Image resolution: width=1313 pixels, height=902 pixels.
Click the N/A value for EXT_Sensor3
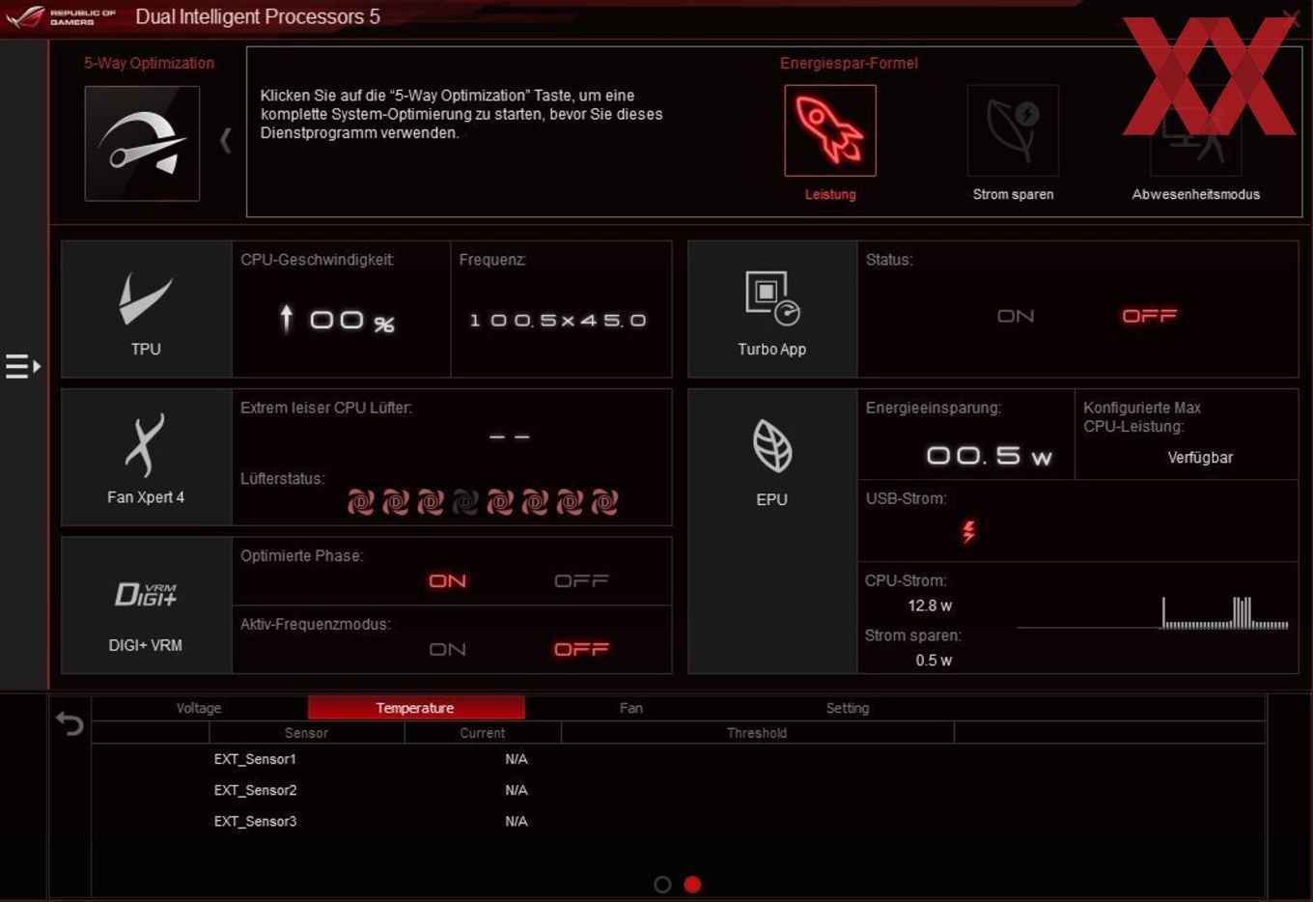(517, 821)
